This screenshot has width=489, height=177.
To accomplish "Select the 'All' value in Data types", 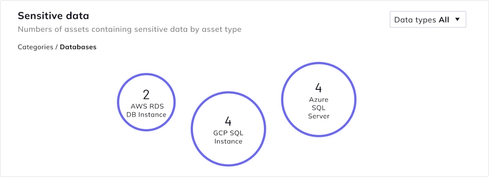I will tap(444, 20).
